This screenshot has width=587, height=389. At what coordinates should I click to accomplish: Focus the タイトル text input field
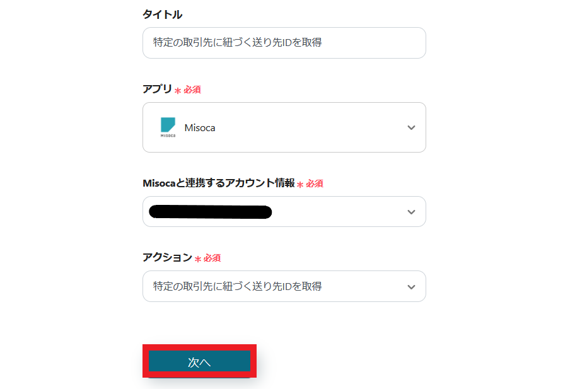click(x=284, y=43)
